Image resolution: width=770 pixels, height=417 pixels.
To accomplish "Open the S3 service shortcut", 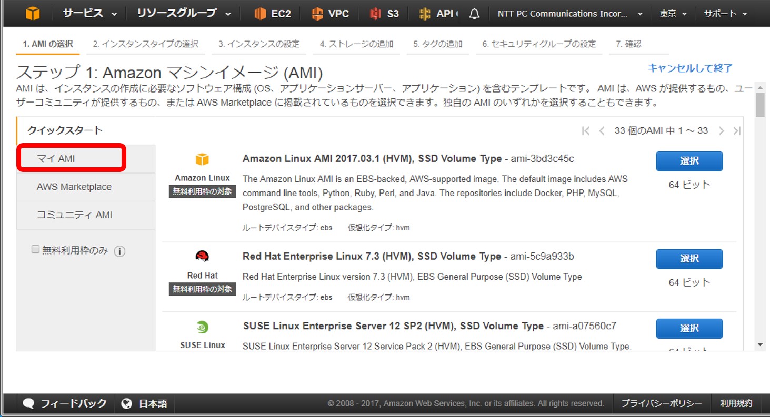I will pyautogui.click(x=384, y=14).
